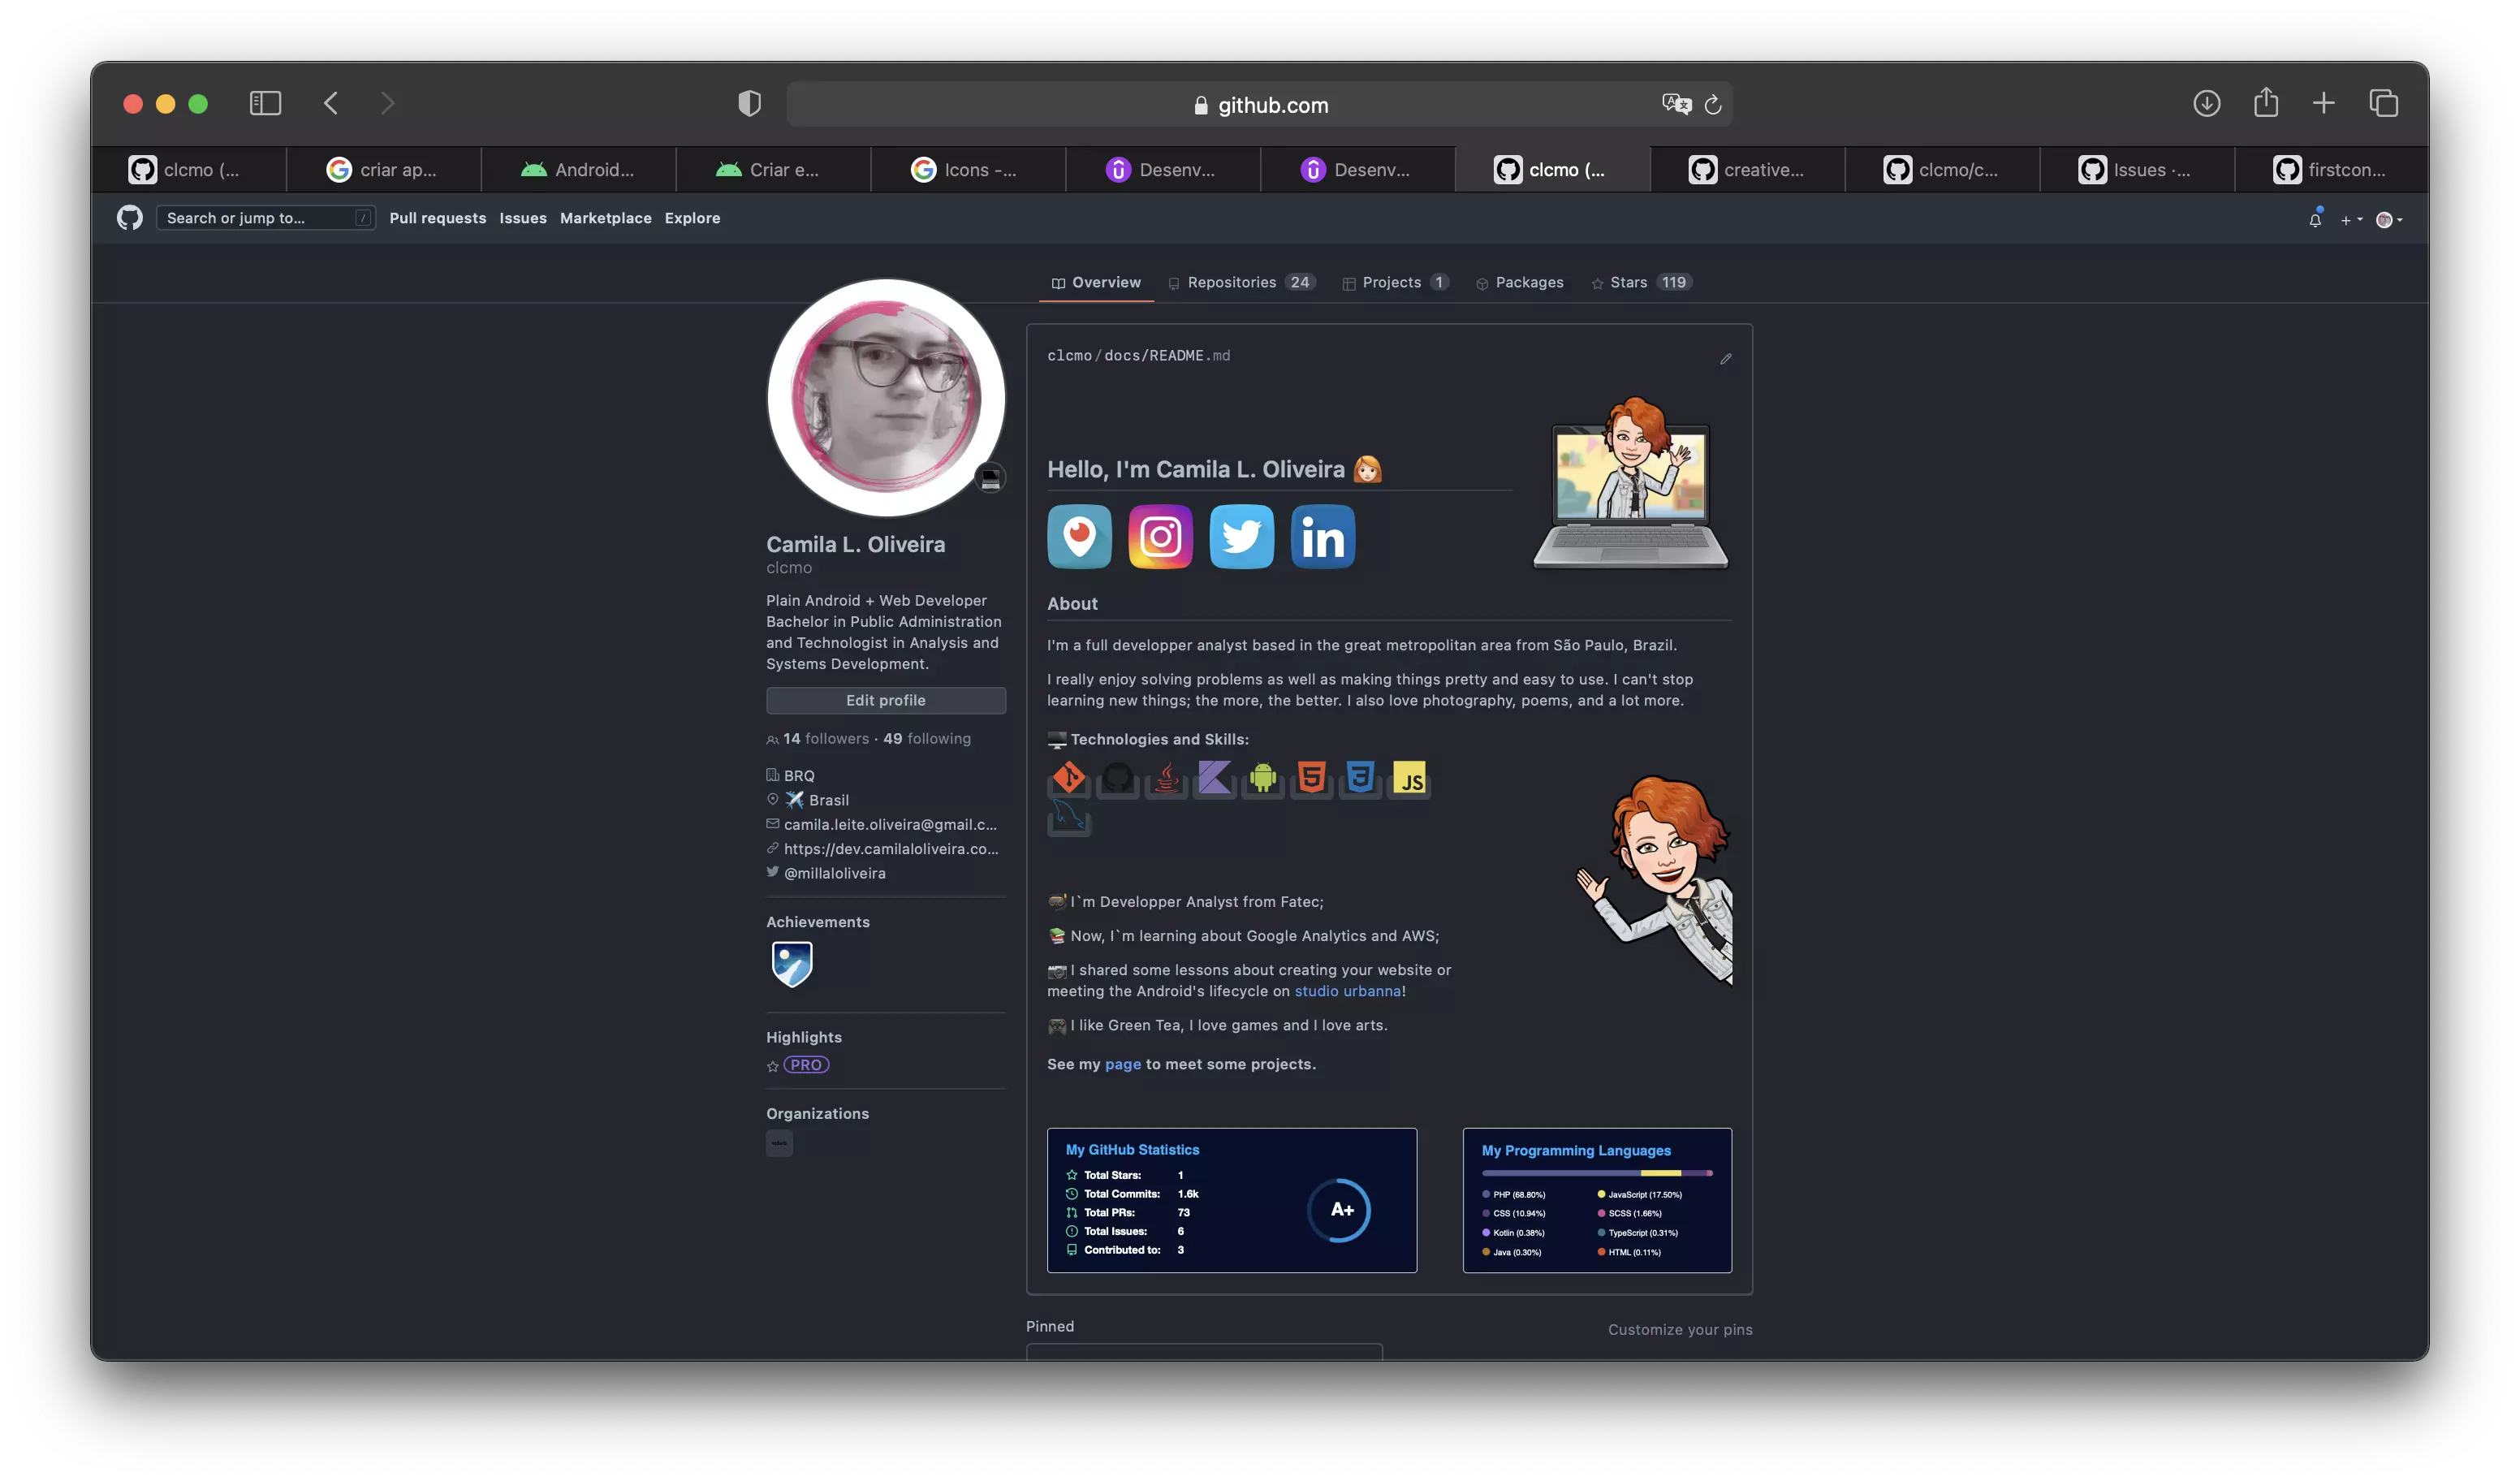The image size is (2520, 1481).
Task: Click the Twitter bird icon
Action: [x=1241, y=537]
